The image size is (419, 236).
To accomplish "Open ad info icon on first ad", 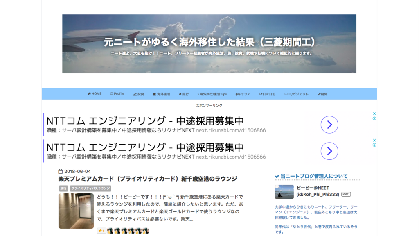I will 374,118.
